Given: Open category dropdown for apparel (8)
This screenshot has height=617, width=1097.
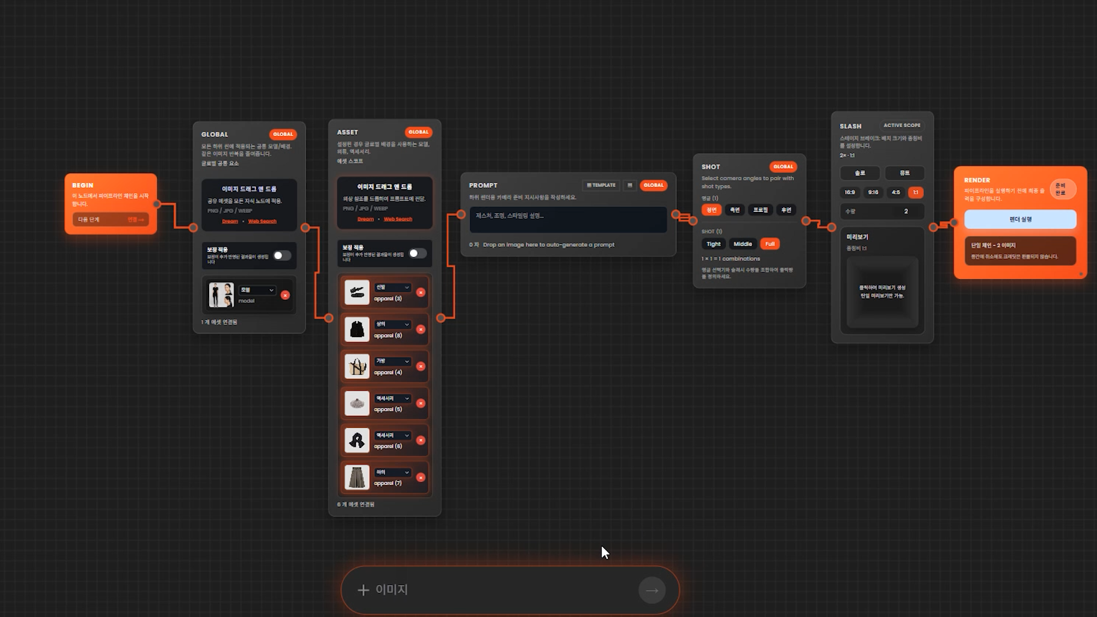Looking at the screenshot, I should pyautogui.click(x=393, y=324).
